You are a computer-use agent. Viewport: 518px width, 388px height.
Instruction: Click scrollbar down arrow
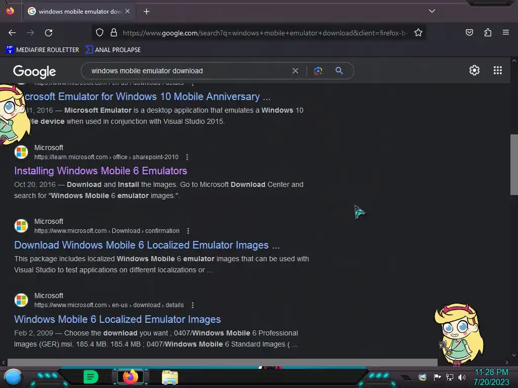tap(514, 355)
